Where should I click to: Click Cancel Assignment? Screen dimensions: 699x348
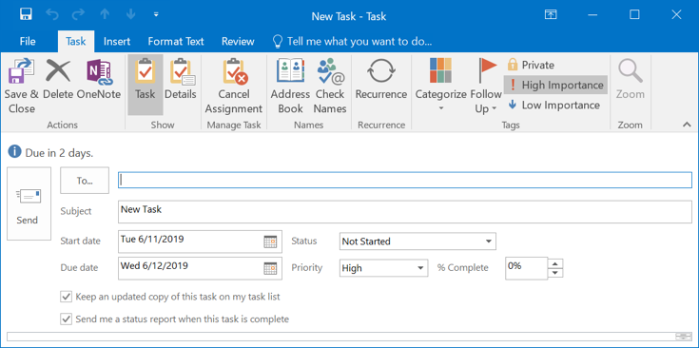pyautogui.click(x=234, y=87)
